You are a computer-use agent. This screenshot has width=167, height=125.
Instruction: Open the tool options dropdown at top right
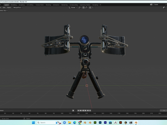(165, 8)
